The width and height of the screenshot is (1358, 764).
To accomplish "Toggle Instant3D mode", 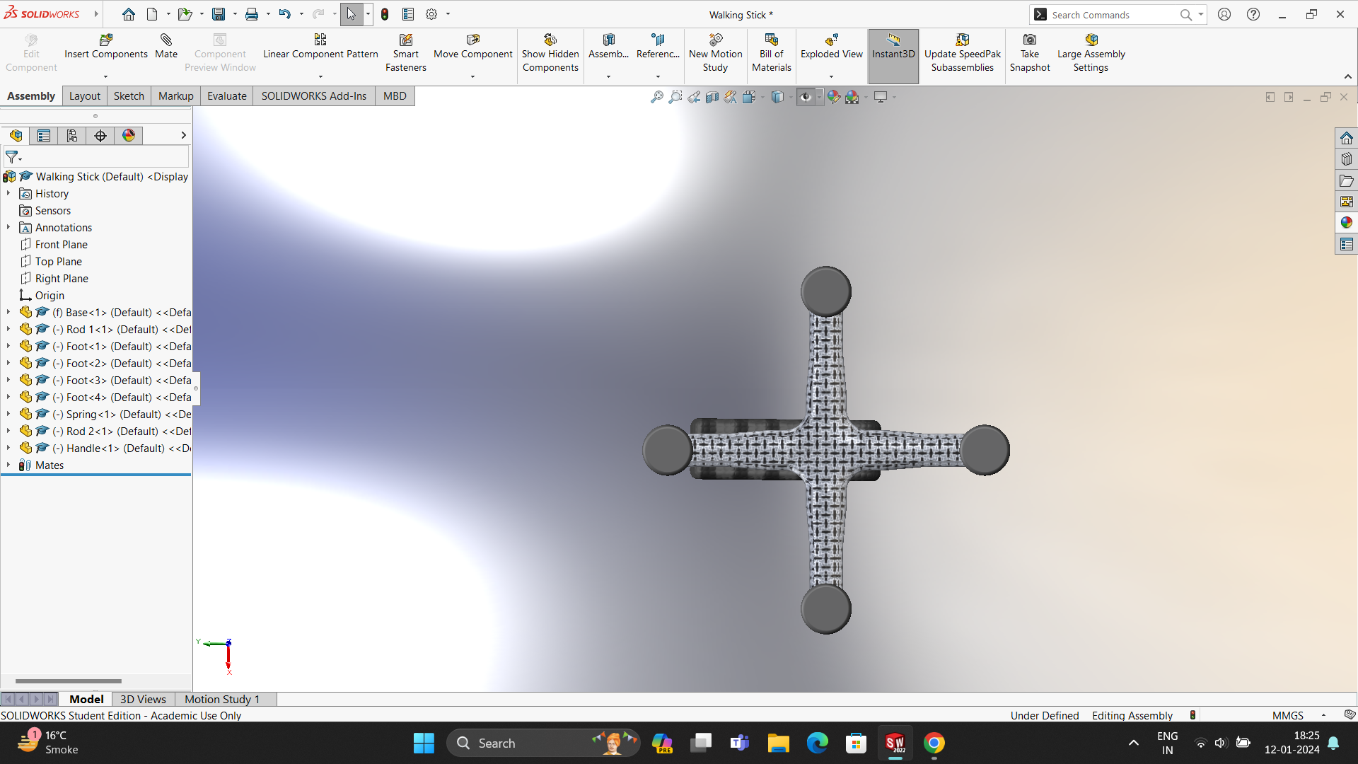I will tap(893, 56).
